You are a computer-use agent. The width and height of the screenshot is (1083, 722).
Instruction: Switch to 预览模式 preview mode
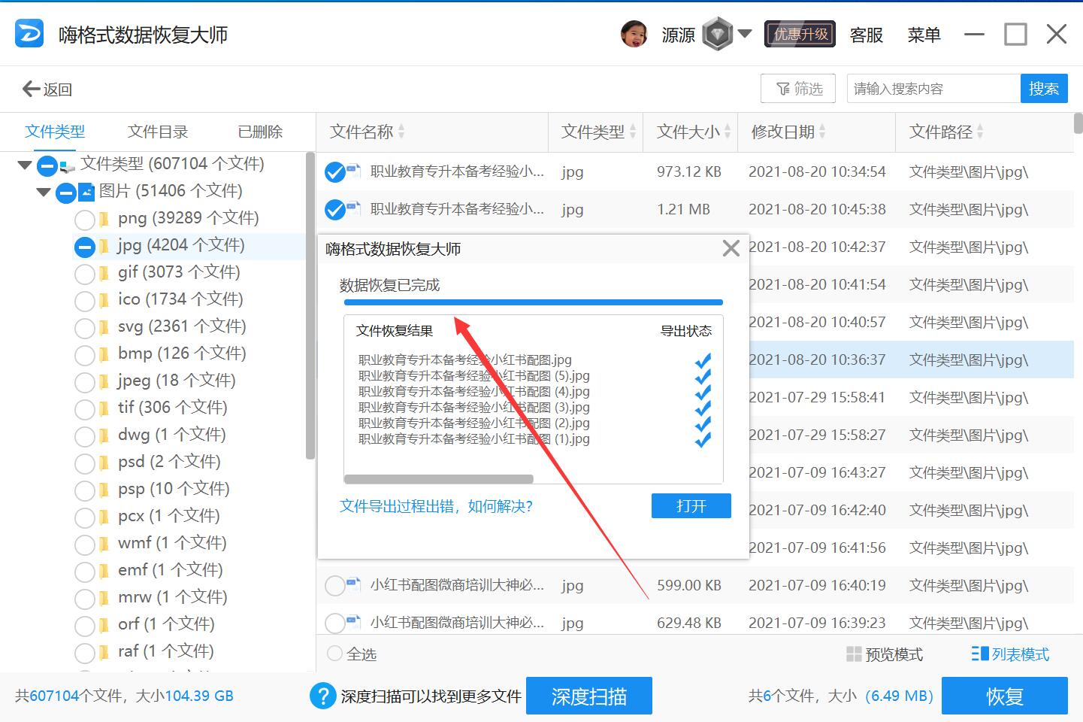pyautogui.click(x=885, y=654)
